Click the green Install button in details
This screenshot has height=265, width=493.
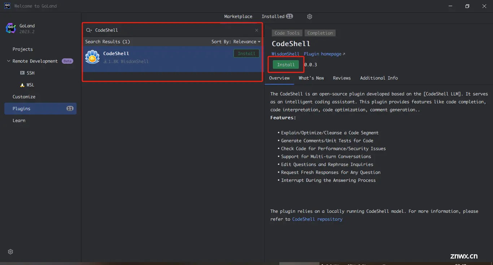tap(286, 65)
